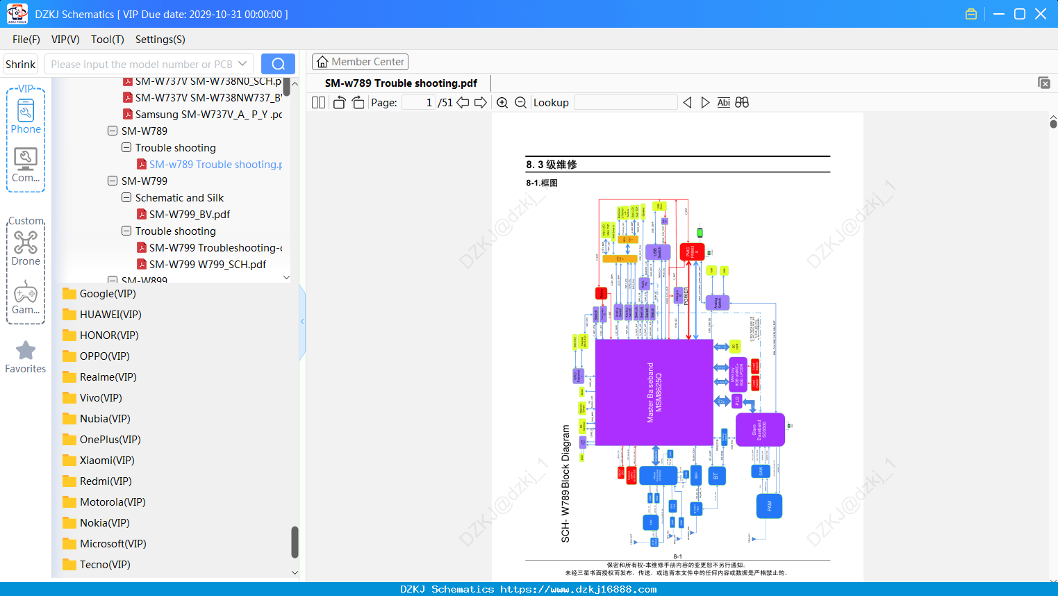Find previous lookup match triangle

click(x=687, y=103)
